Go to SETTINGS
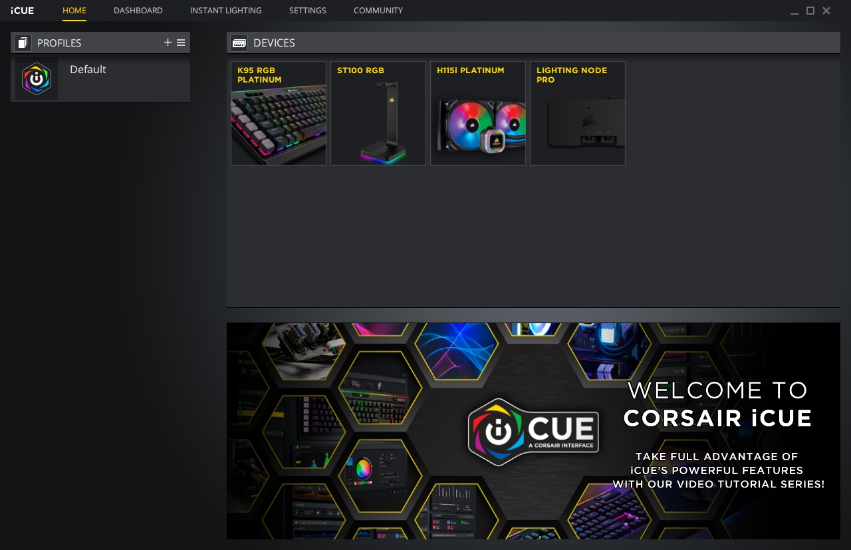Screen dimensions: 851x550 (x=307, y=10)
